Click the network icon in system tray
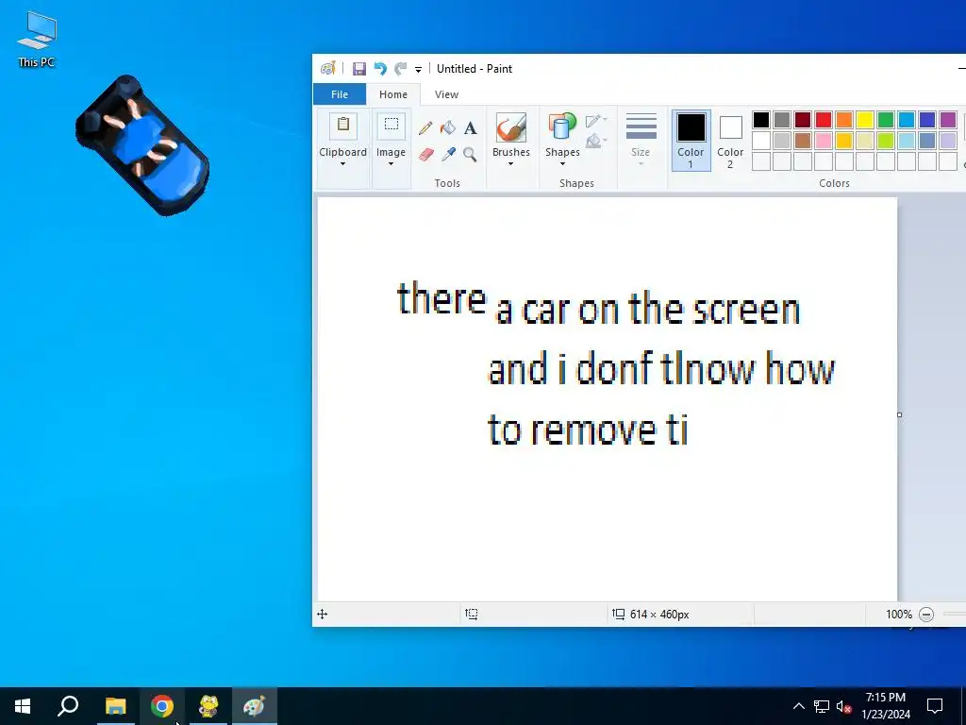Image resolution: width=966 pixels, height=725 pixels. pos(822,706)
